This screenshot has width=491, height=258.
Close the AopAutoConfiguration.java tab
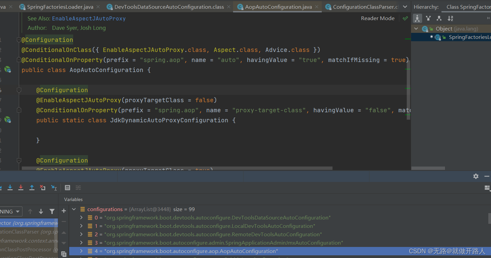click(x=317, y=7)
